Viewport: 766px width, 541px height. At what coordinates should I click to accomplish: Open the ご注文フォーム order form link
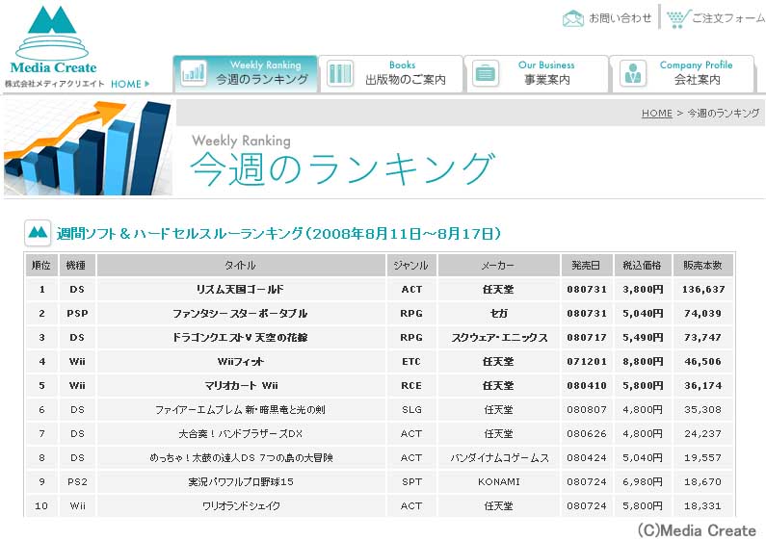point(728,18)
